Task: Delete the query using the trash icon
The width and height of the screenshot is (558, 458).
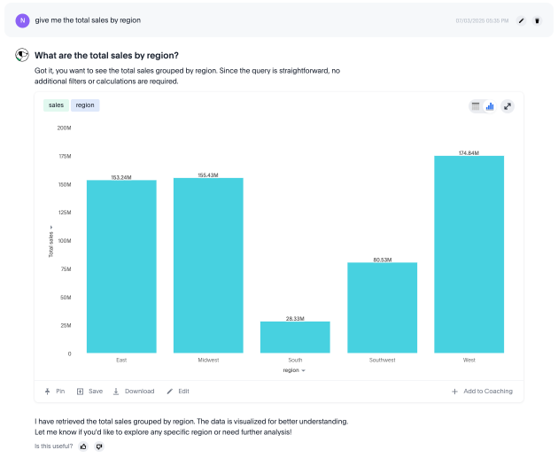Action: (537, 19)
